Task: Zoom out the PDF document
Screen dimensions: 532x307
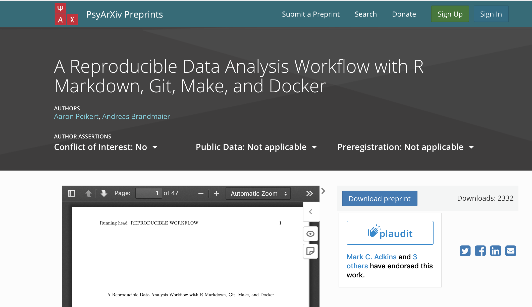Action: (x=201, y=193)
